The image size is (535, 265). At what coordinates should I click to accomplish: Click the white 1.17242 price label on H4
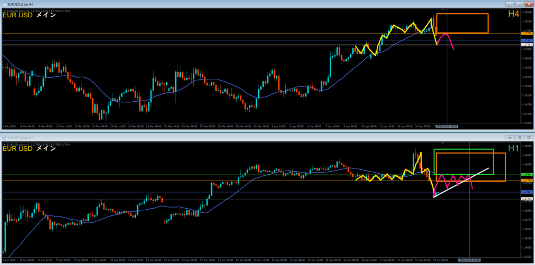click(527, 45)
